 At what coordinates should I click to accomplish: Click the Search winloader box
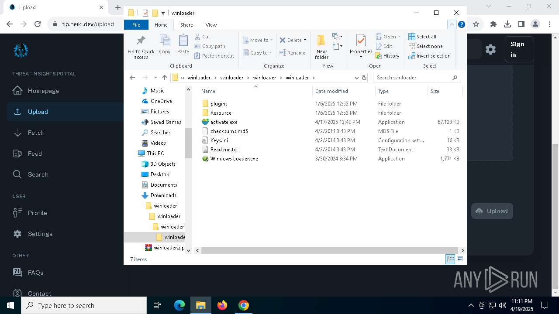coord(417,78)
